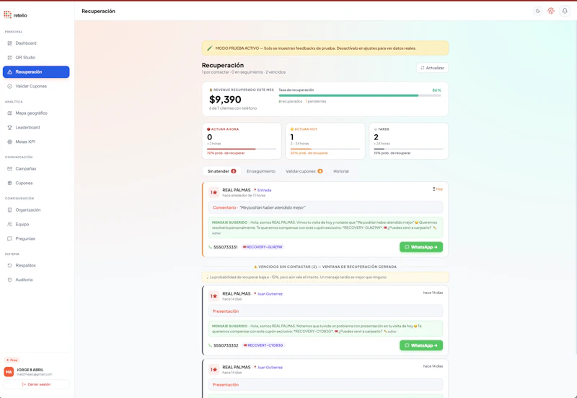Open the Leaderboard trophy icon

click(x=9, y=128)
